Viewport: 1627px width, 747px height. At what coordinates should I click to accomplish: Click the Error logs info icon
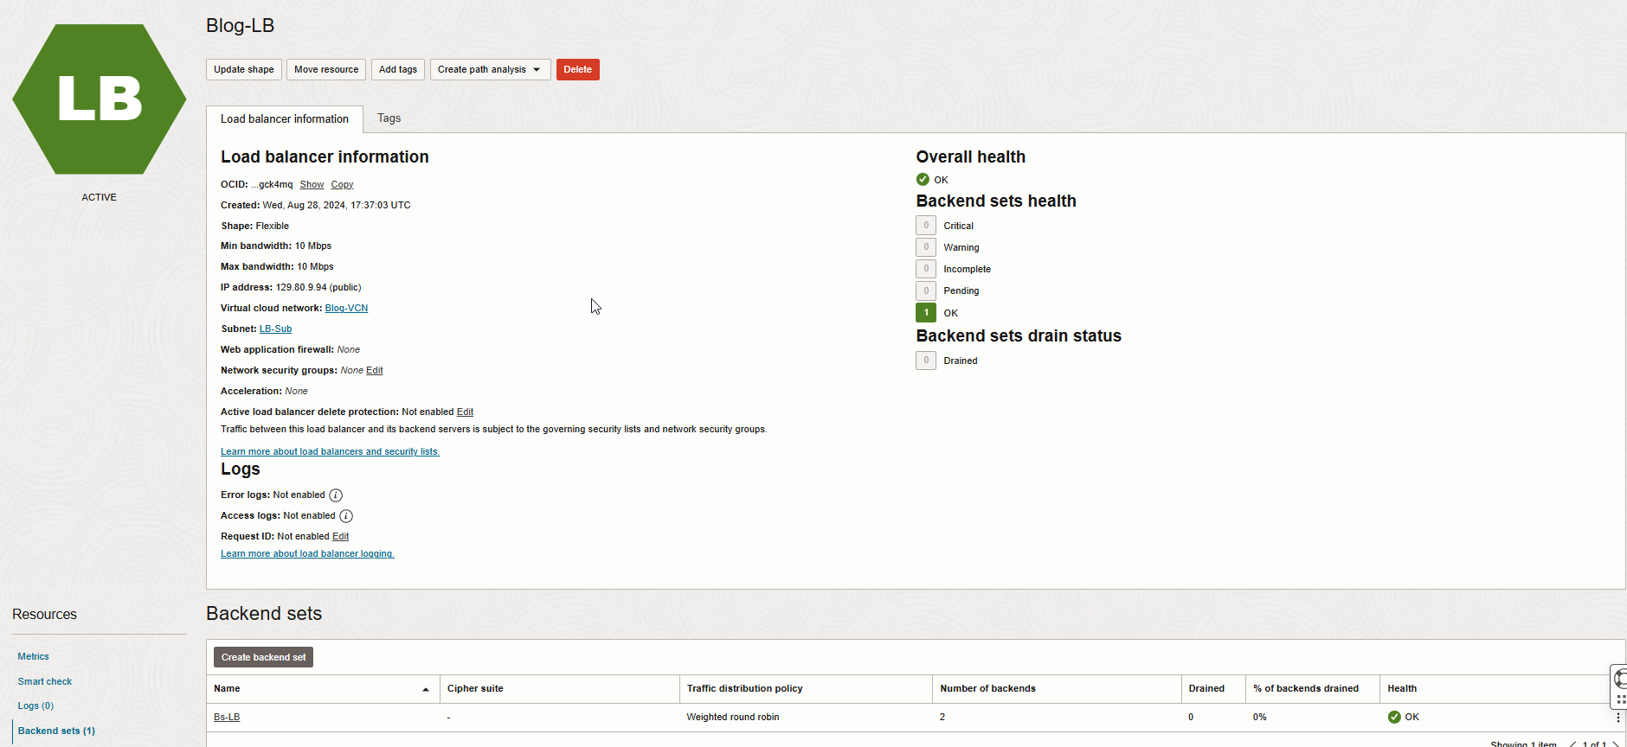point(336,495)
